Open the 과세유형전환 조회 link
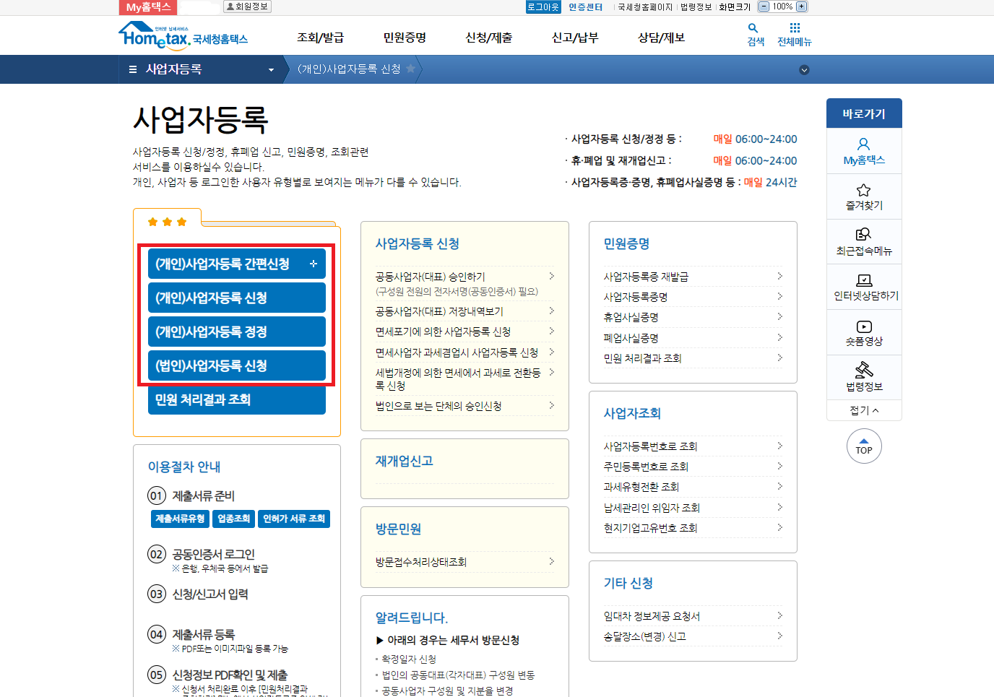The image size is (994, 697). (x=641, y=487)
